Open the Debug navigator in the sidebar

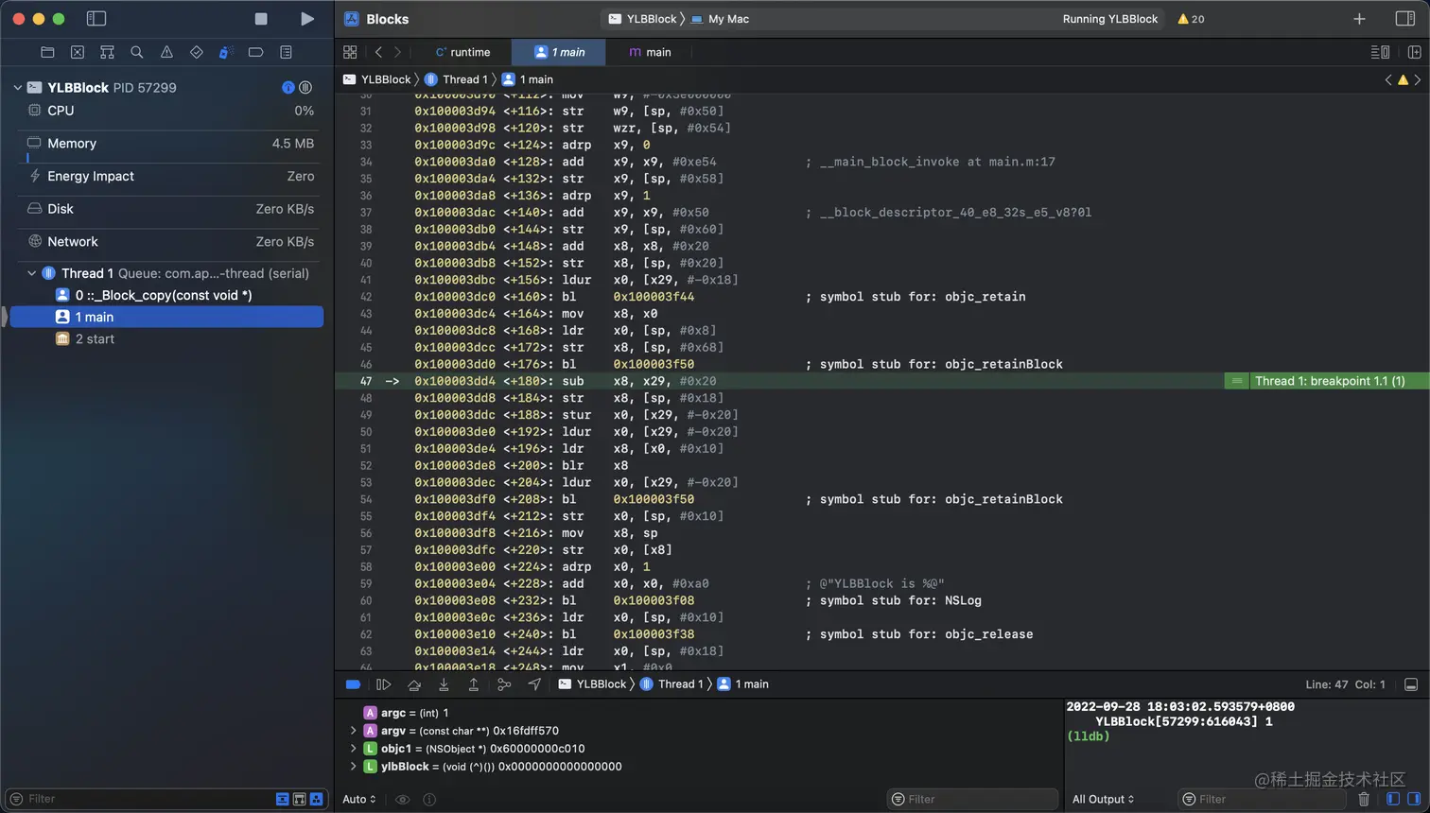(x=226, y=53)
